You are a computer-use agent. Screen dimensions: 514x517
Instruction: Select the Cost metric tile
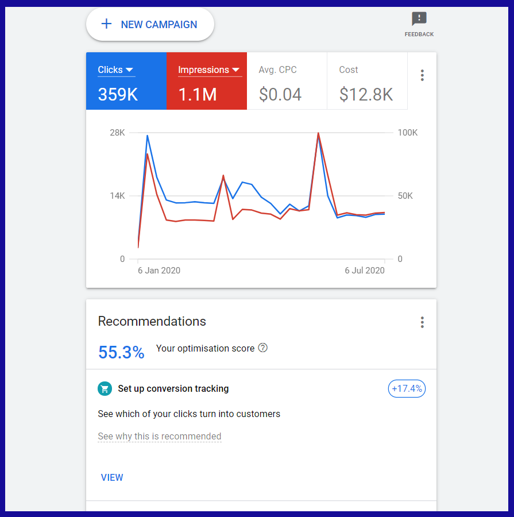pos(367,81)
